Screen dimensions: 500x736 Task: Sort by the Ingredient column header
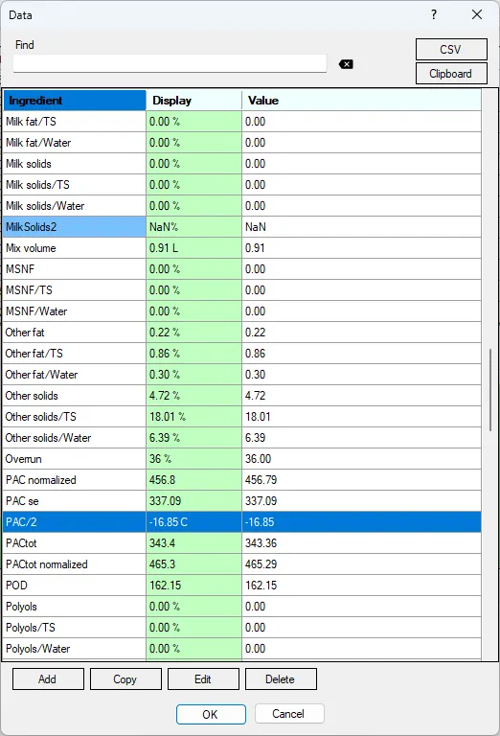click(75, 101)
